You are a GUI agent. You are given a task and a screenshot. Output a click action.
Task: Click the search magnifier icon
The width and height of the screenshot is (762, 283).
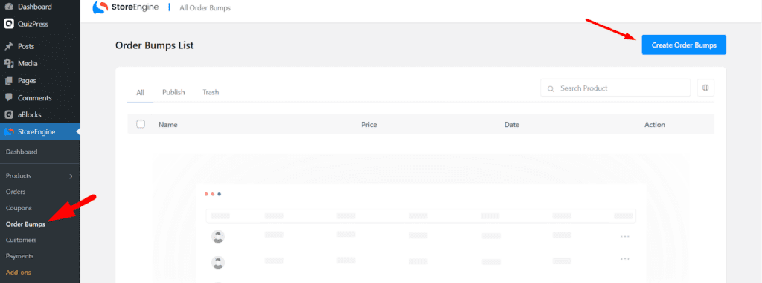pyautogui.click(x=551, y=89)
